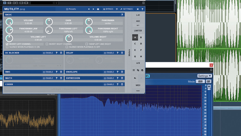
Task: Enable the Delay section
Action: tap(109, 53)
